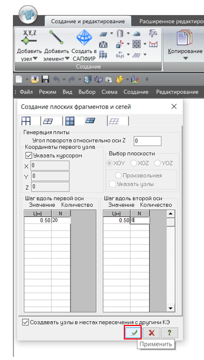Image resolution: width=204 pixels, height=360 pixels.
Task: Open dropdown next to cylinder icon
Action: point(128,33)
